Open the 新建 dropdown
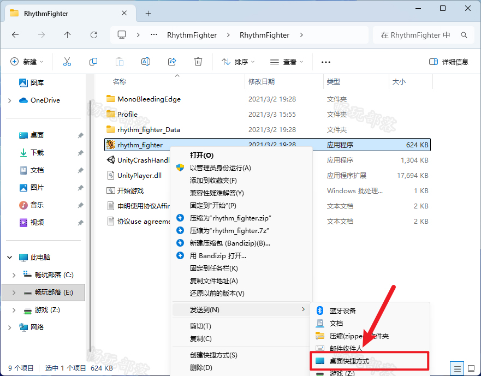The height and width of the screenshot is (376, 481). point(27,62)
